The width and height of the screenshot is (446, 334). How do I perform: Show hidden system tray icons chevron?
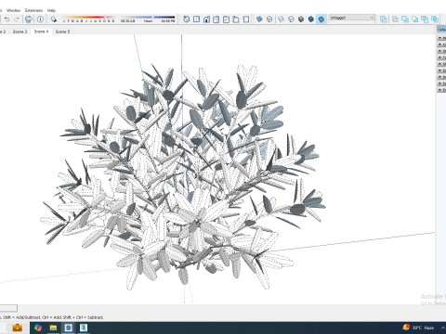pyautogui.click(x=443, y=328)
